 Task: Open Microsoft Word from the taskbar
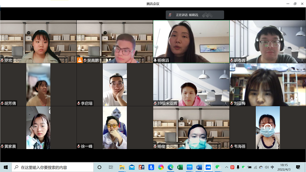pyautogui.click(x=199, y=167)
